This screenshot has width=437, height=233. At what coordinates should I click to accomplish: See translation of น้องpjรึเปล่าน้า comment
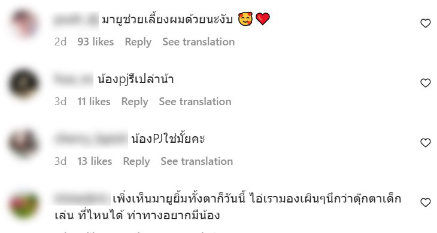(195, 102)
